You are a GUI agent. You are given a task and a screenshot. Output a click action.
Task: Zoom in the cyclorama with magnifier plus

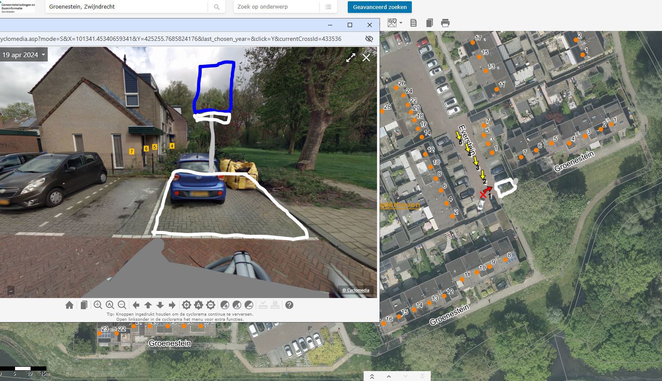click(x=98, y=305)
